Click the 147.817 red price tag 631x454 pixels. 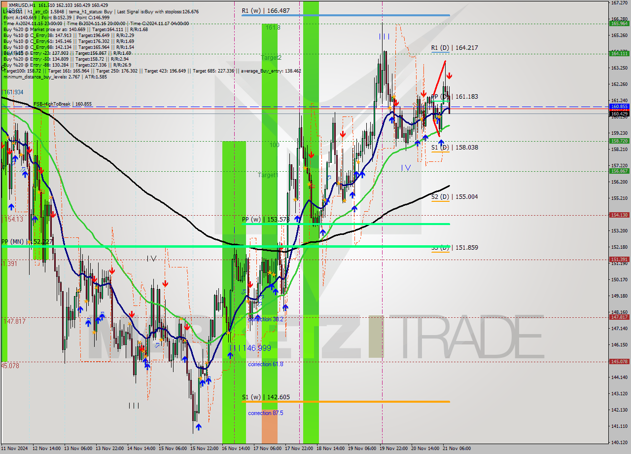[x=619, y=317]
